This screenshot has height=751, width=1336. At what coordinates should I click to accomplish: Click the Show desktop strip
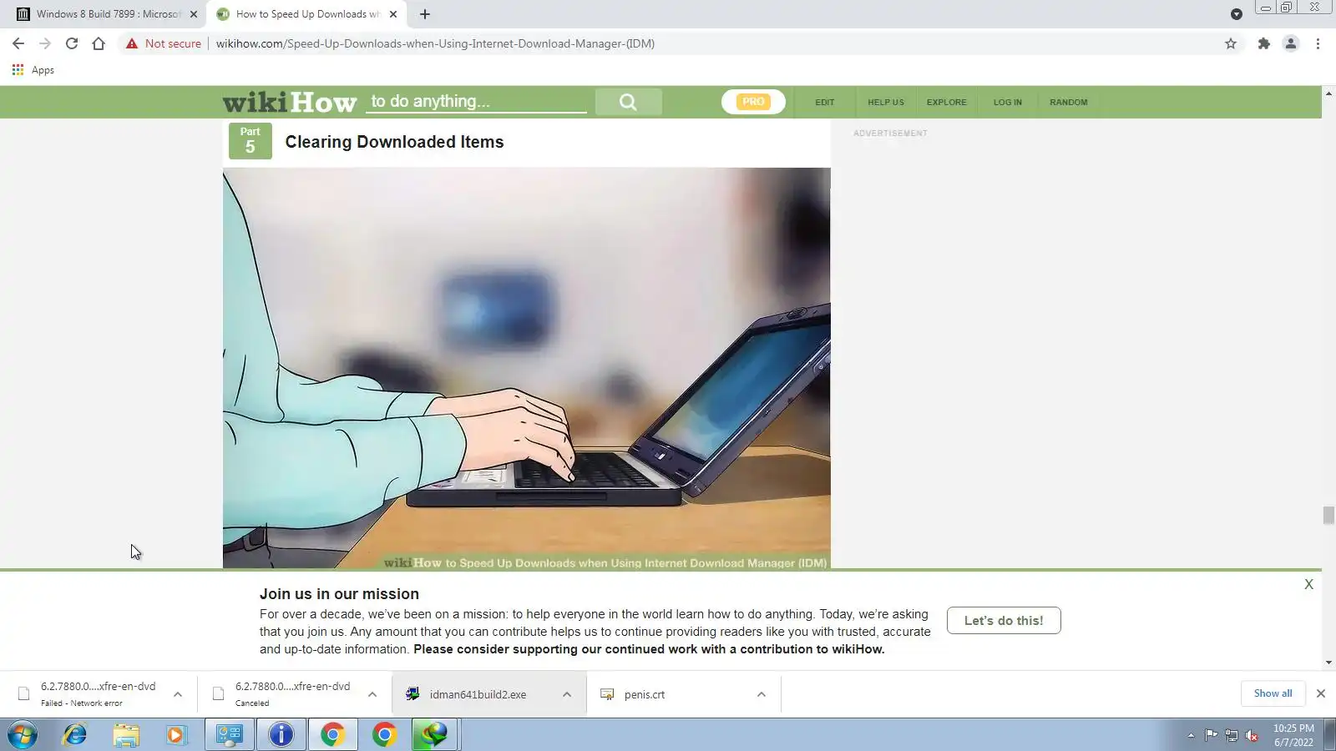[x=1330, y=735]
